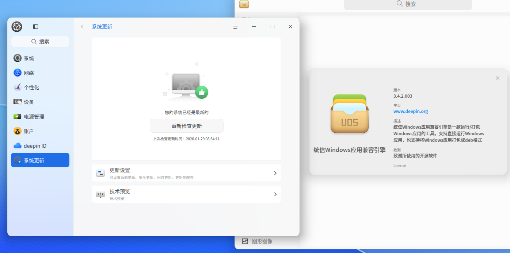This screenshot has height=253, width=510.
Task: Click the 您的系统已经是最新的 status text
Action: tap(187, 113)
